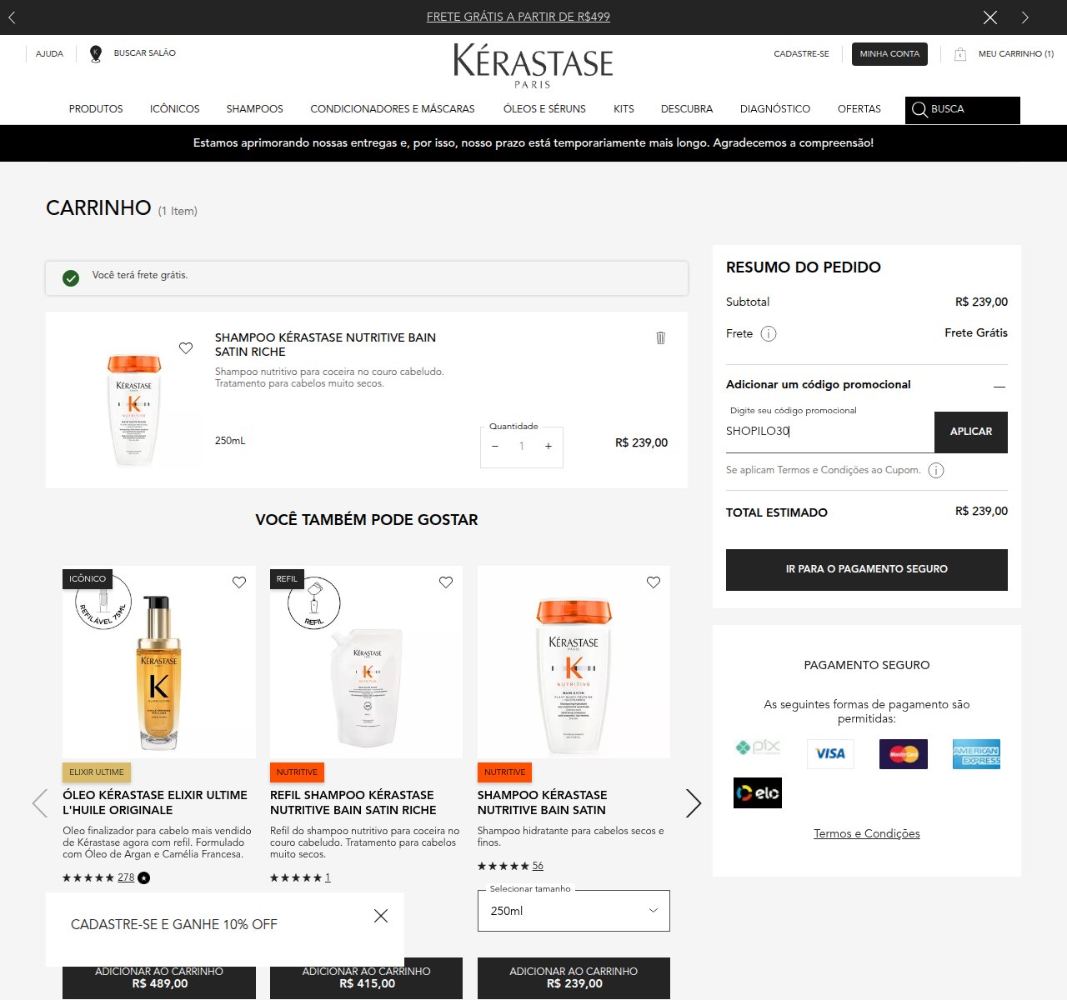Open payment Termos e Condições link
1067x1000 pixels.
tap(867, 833)
